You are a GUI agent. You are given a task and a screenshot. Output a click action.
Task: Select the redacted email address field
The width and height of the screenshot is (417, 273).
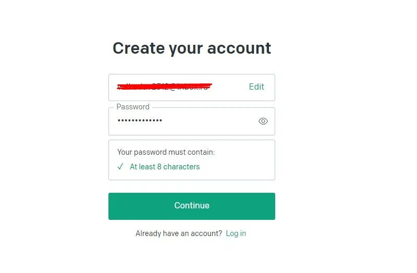192,88
